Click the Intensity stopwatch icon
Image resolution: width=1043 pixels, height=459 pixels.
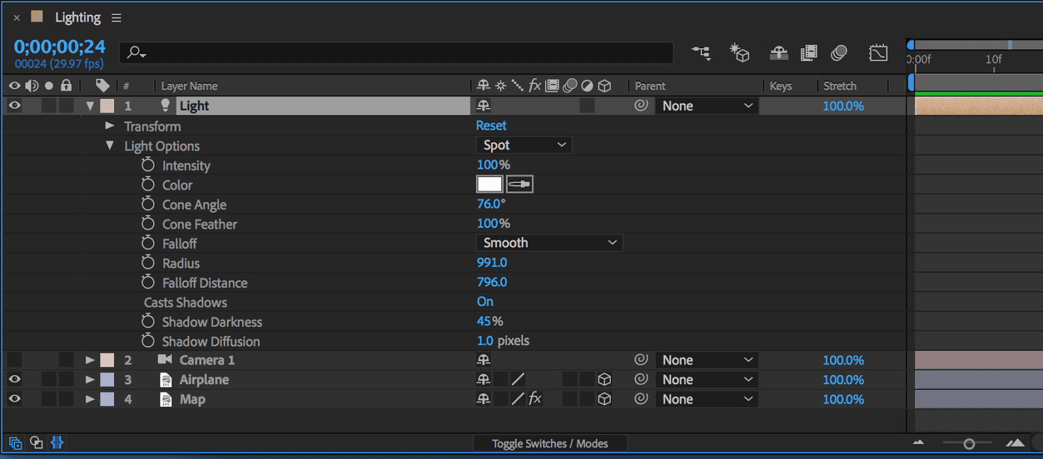148,165
